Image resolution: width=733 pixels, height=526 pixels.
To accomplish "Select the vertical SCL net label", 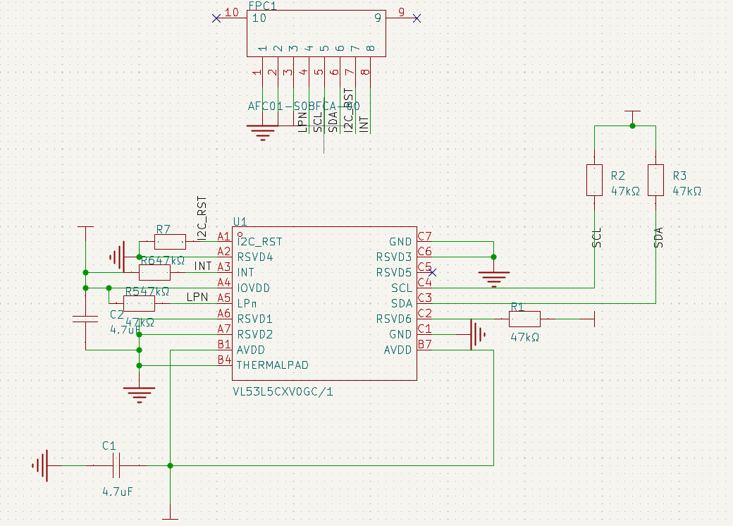I will click(x=598, y=238).
